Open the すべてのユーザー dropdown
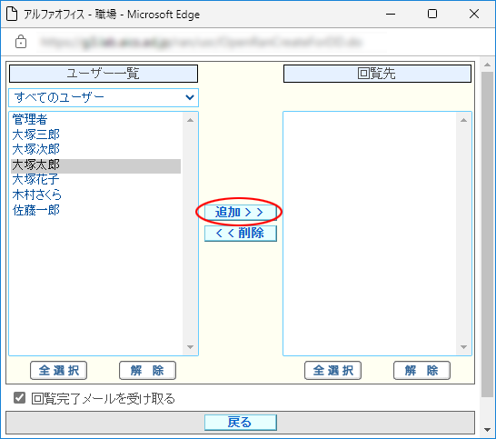Image resolution: width=496 pixels, height=439 pixels. [104, 97]
